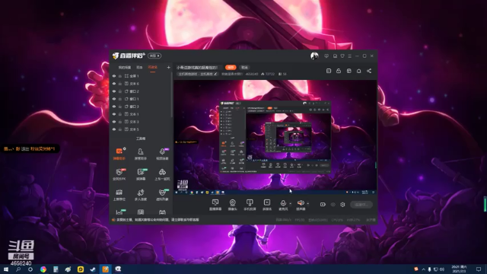Toggle the lock on 窗口 3
This screenshot has width=487, height=274.
(x=120, y=107)
